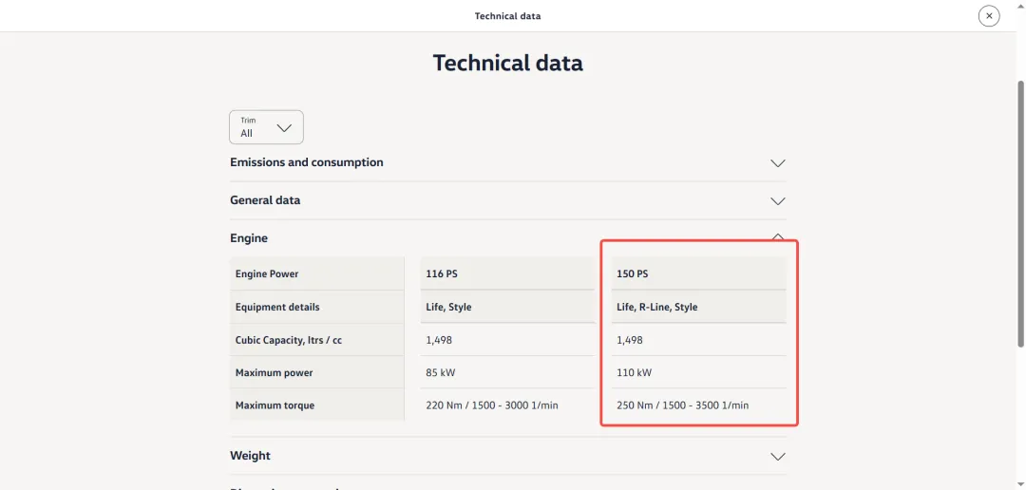Select the 150 PS engine power cell
Viewport: 1026px width, 490px height.
coord(699,273)
